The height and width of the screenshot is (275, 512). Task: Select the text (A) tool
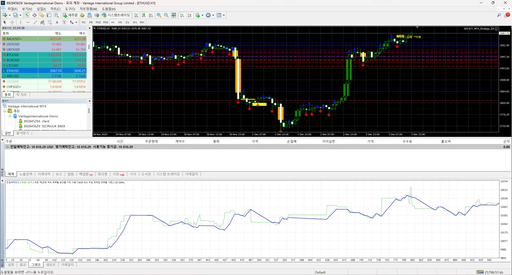pyautogui.click(x=57, y=22)
